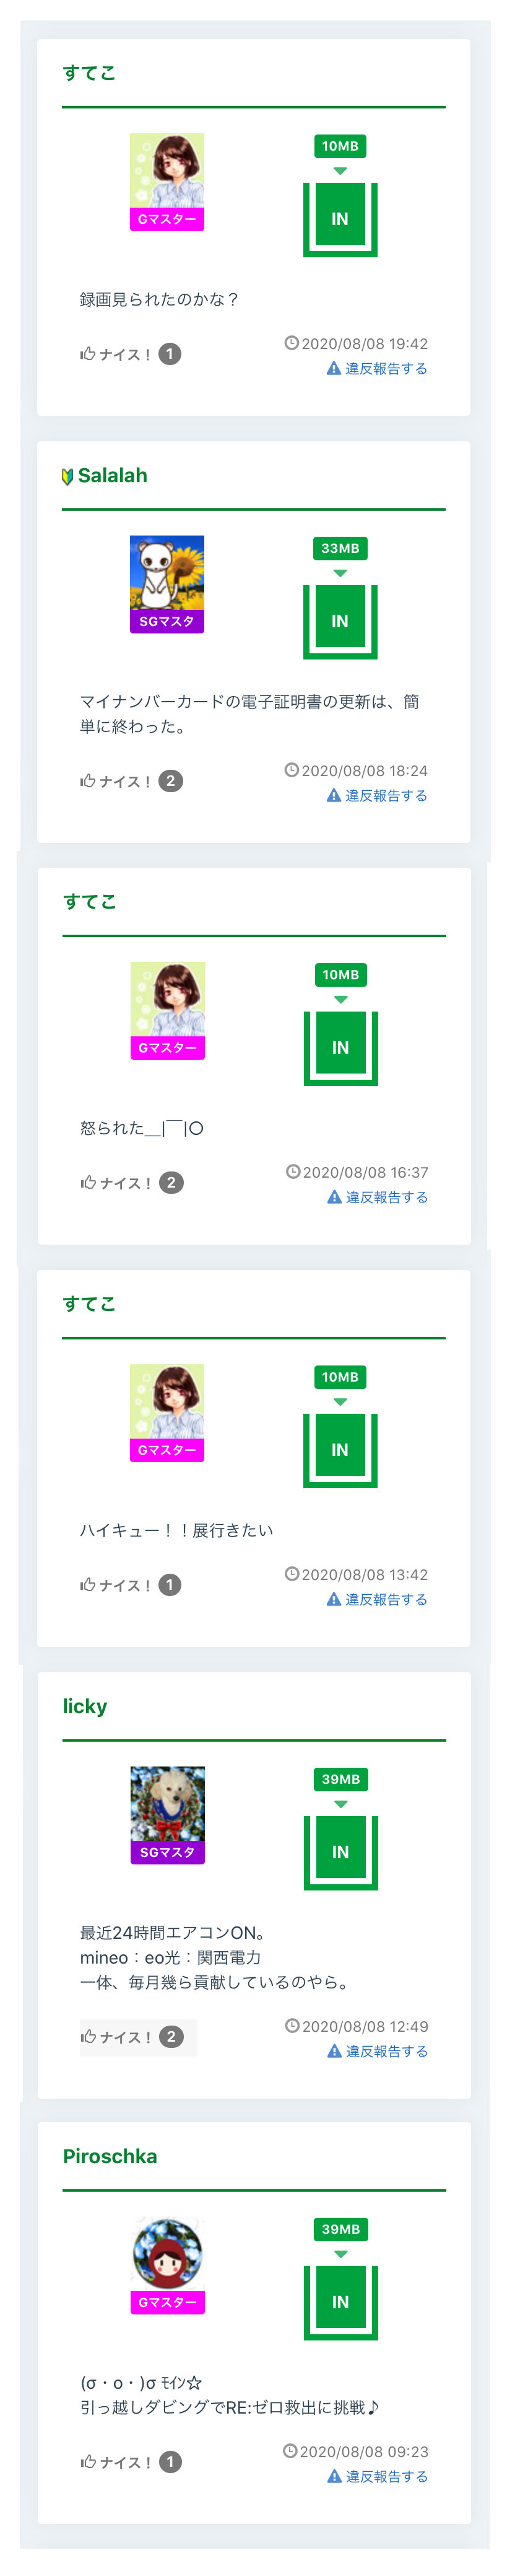This screenshot has height=2576, width=515.
Task: Click the warning icon on 16:37 post
Action: point(334,1197)
